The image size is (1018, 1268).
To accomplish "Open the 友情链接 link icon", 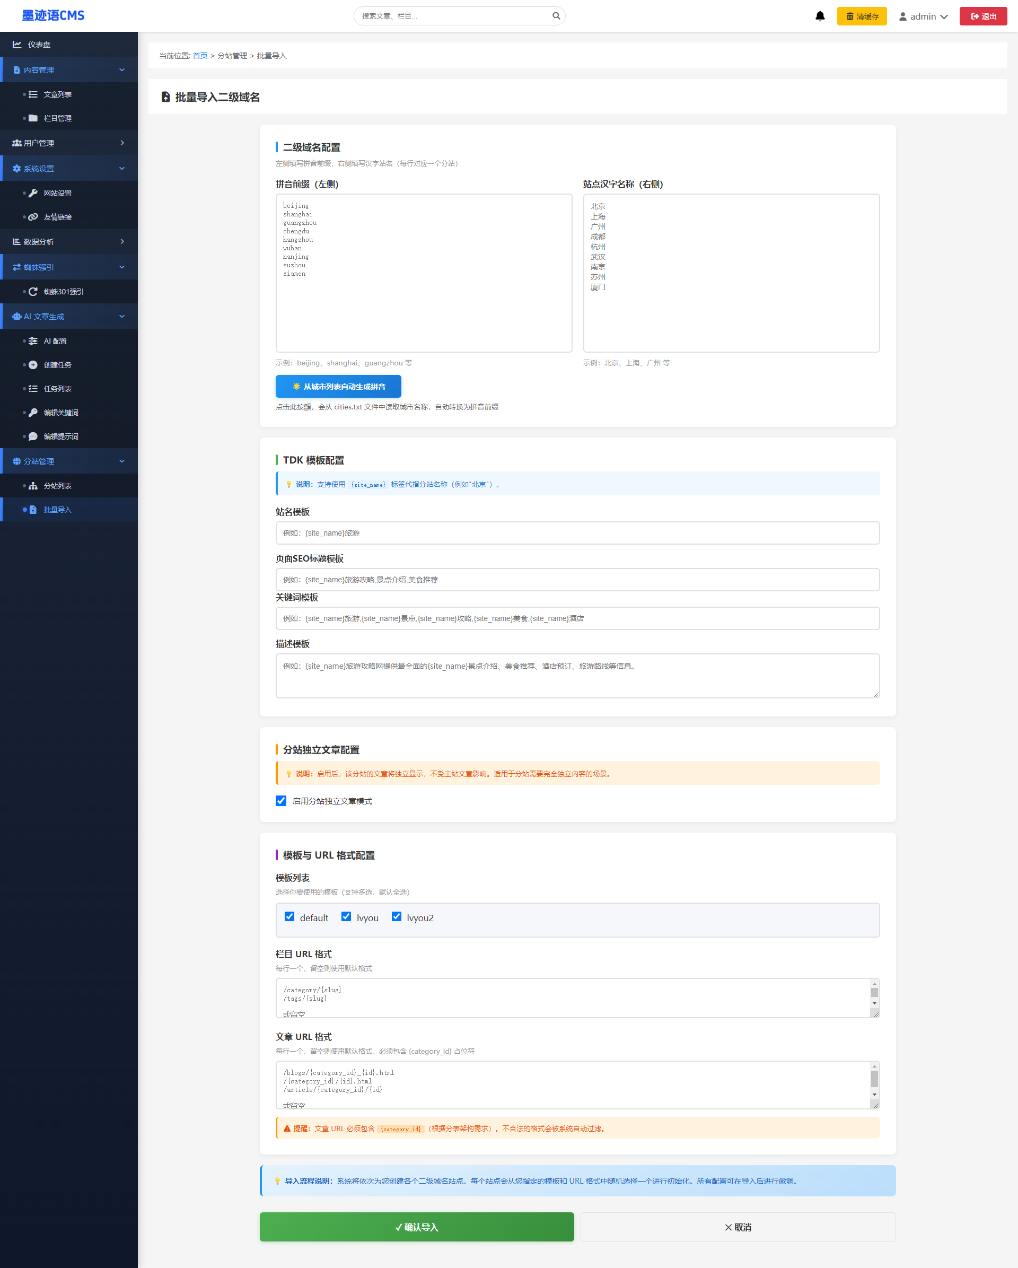I will [x=33, y=217].
